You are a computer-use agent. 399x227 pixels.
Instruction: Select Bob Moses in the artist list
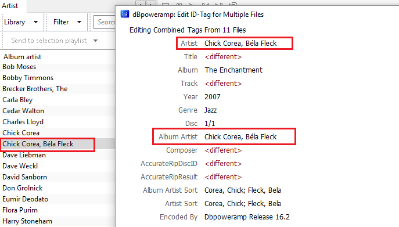pyautogui.click(x=19, y=67)
